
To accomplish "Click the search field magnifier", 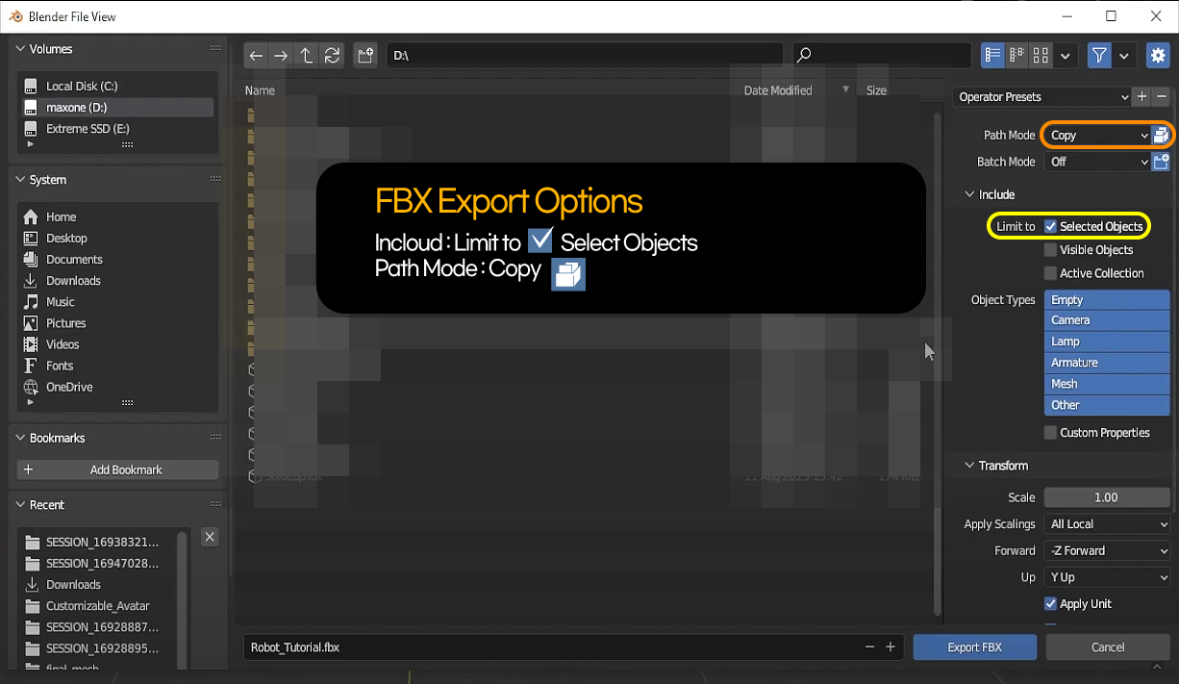I will point(805,56).
